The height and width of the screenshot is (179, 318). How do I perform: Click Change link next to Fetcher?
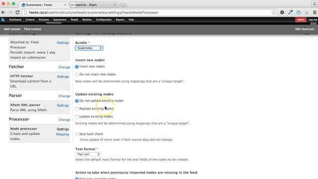coord(64,67)
